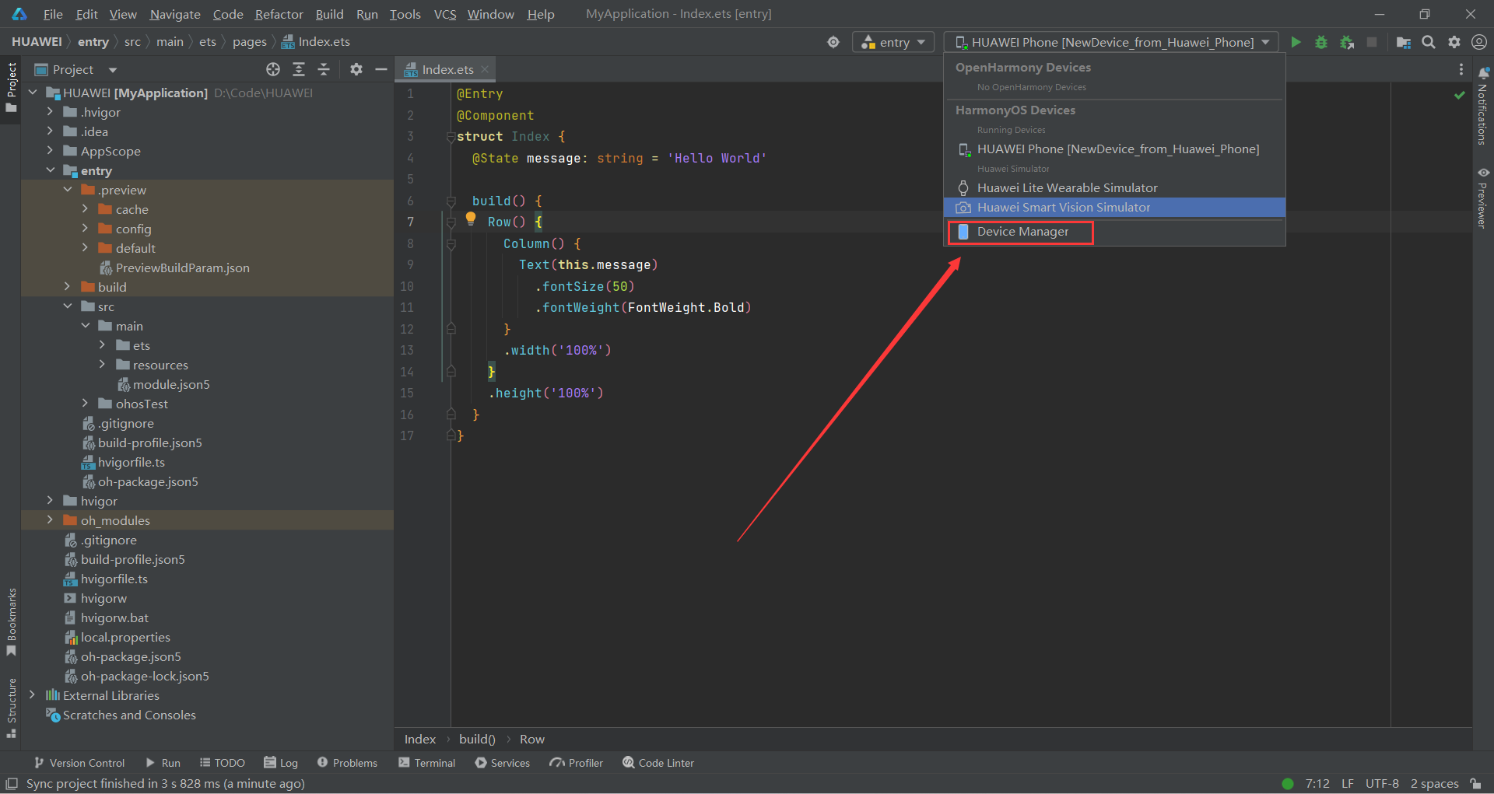Close the Index.ets editor tab
The width and height of the screenshot is (1494, 794).
485,69
